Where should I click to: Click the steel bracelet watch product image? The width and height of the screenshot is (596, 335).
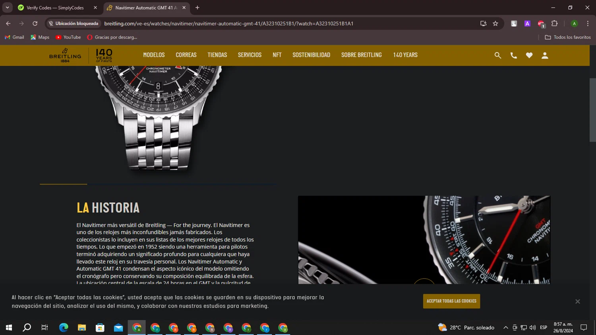click(159, 118)
